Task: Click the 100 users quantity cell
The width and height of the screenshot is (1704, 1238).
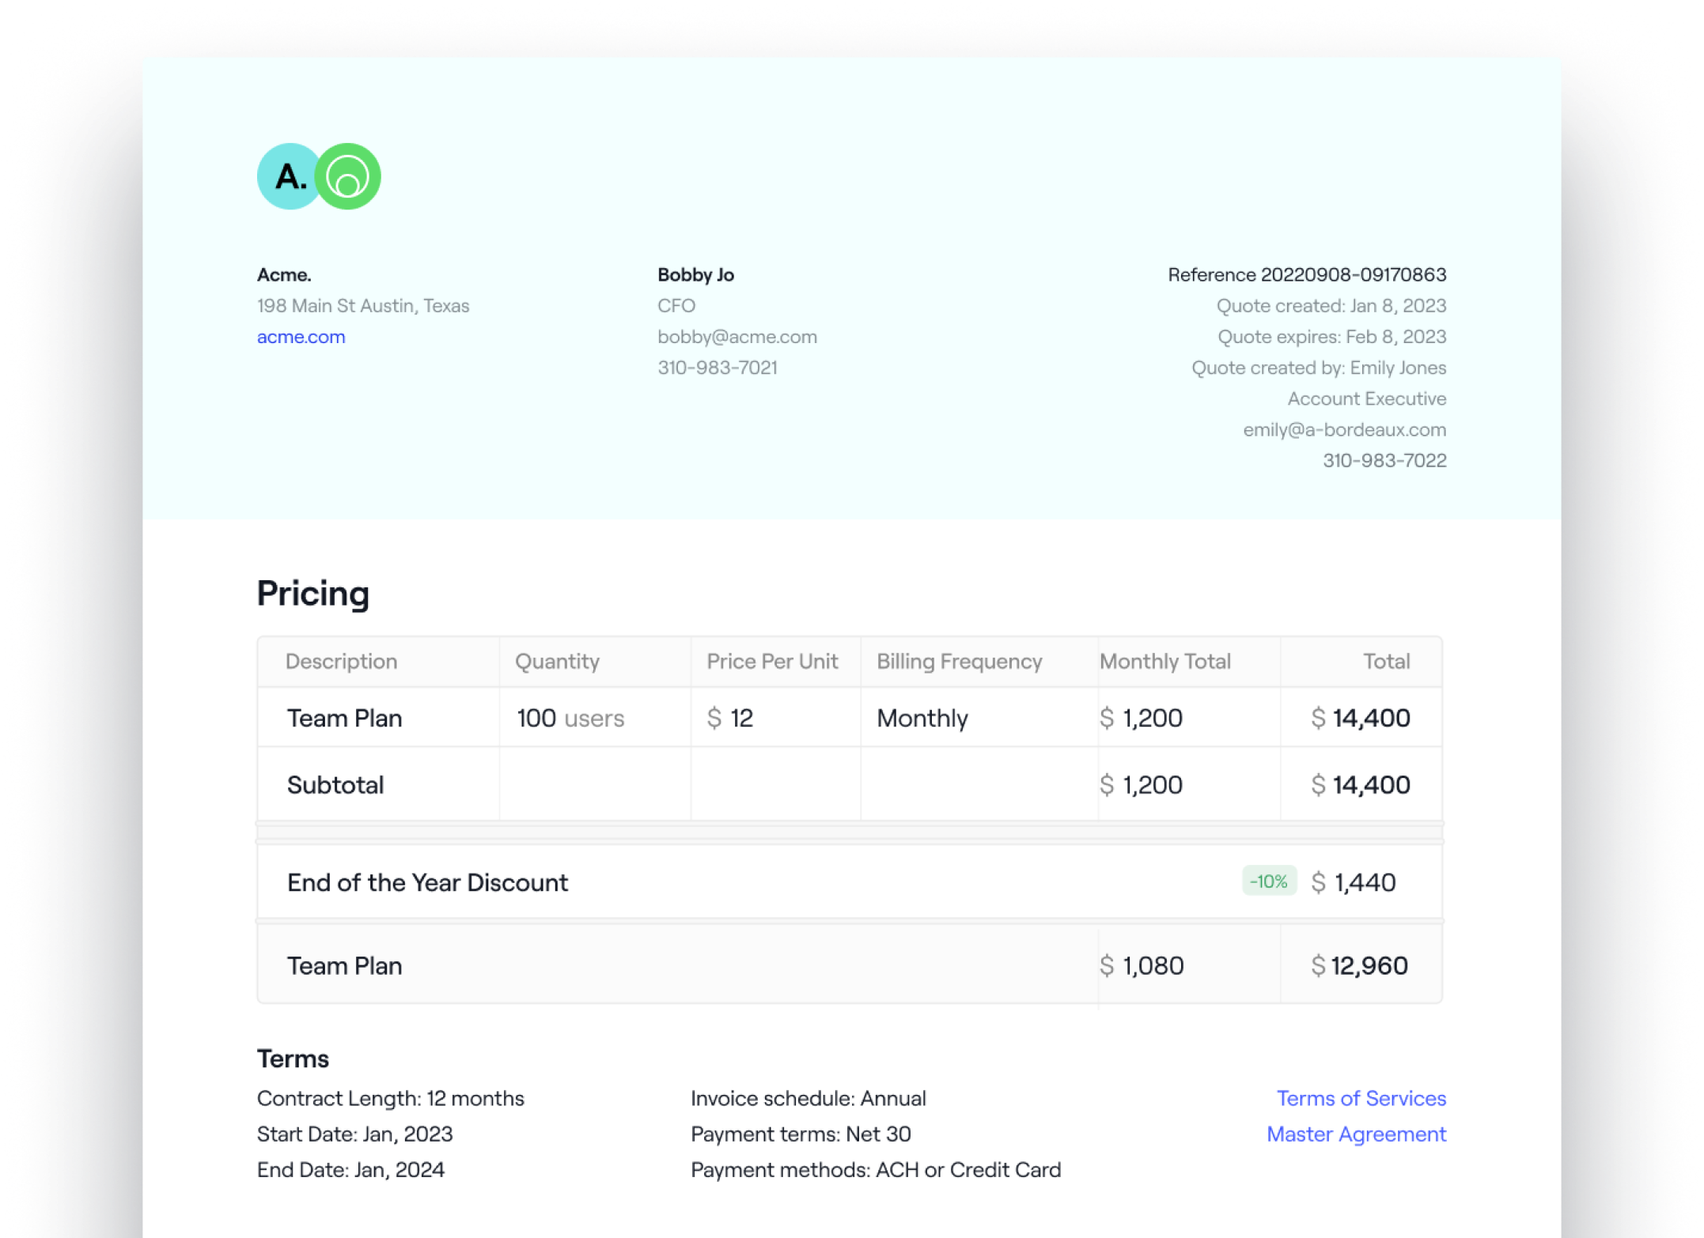Action: pyautogui.click(x=570, y=718)
